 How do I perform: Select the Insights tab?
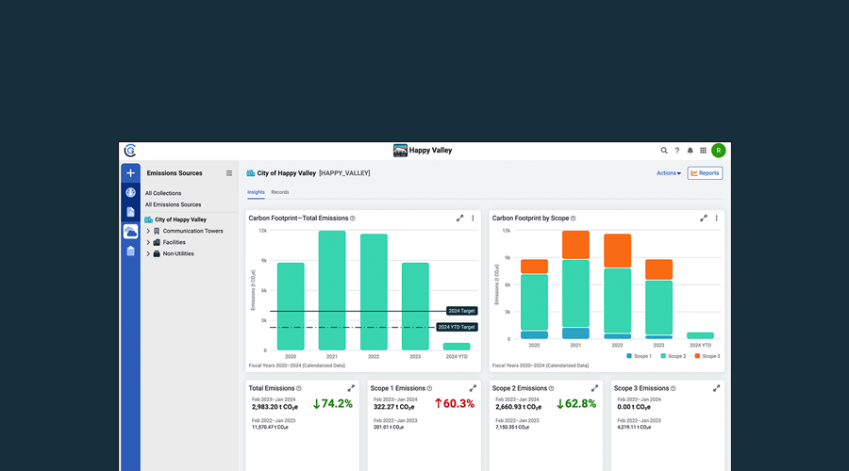[x=256, y=192]
